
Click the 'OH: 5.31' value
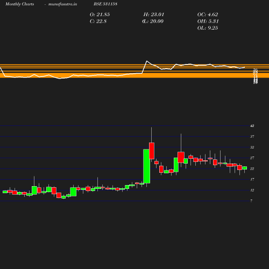tap(208, 22)
